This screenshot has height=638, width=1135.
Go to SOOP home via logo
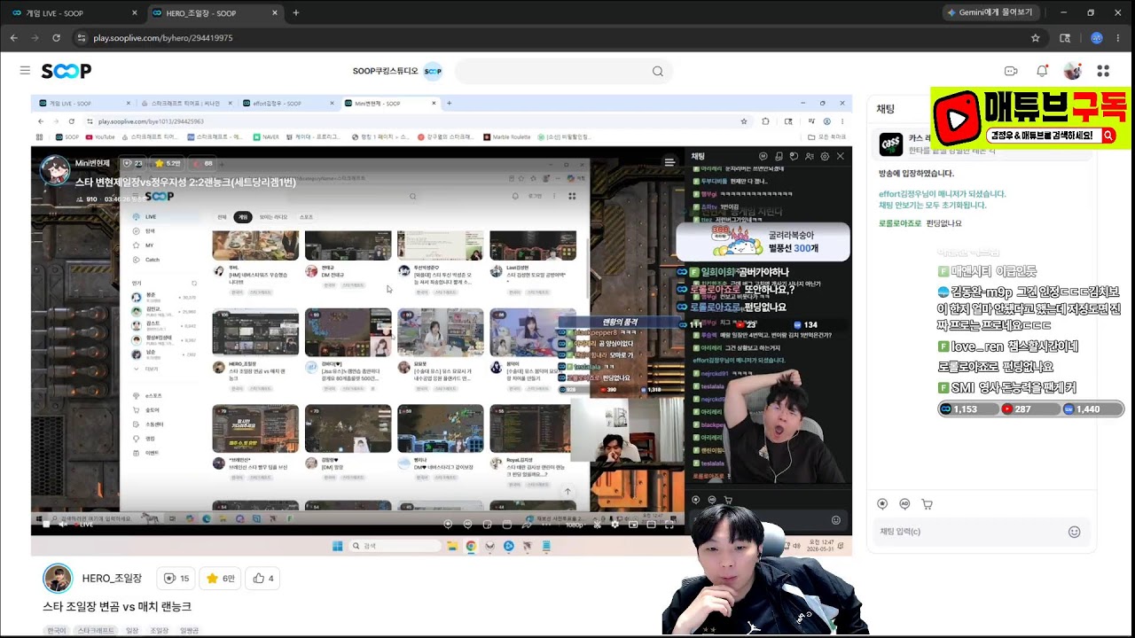67,71
